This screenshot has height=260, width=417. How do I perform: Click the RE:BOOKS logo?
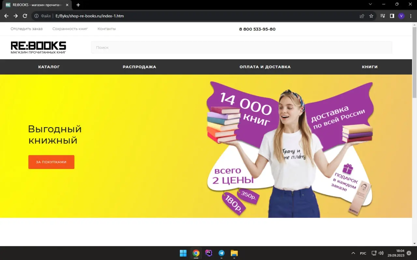click(x=38, y=47)
